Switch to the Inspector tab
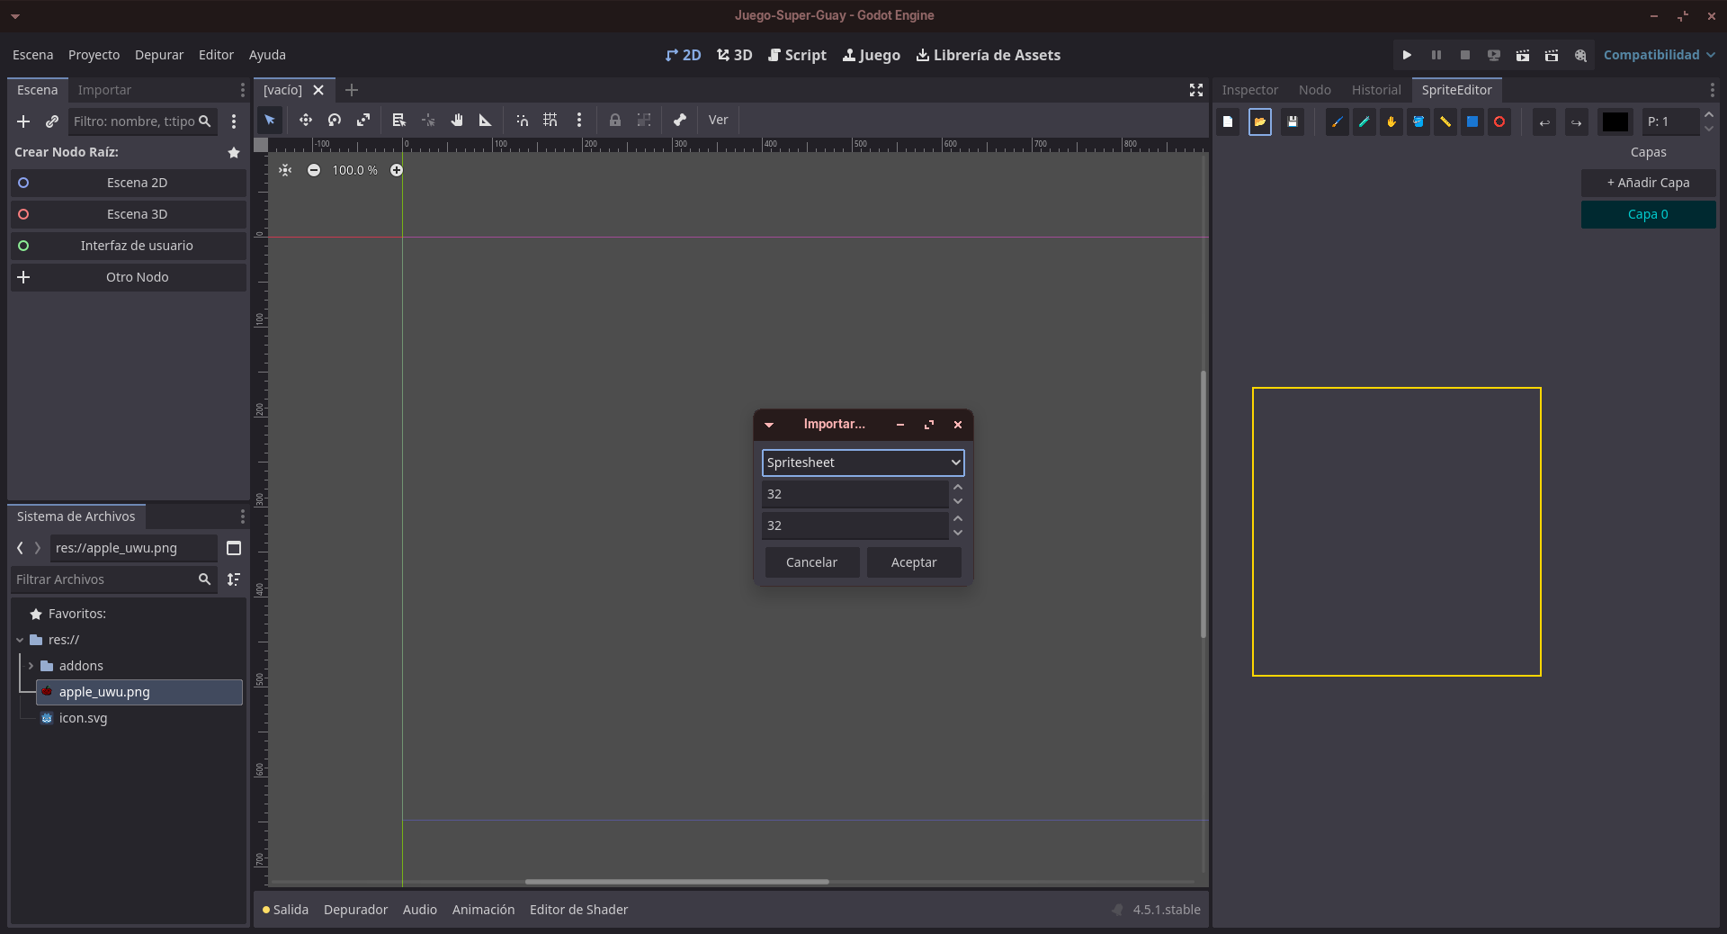1727x934 pixels. pos(1249,90)
